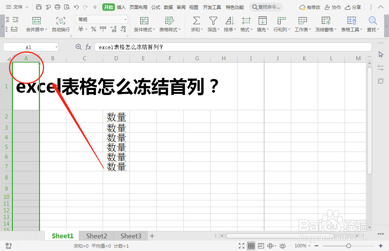Viewport: 389px width, 251px height.
Task: Open 行和列 rows and columns tool
Action: tap(281, 24)
